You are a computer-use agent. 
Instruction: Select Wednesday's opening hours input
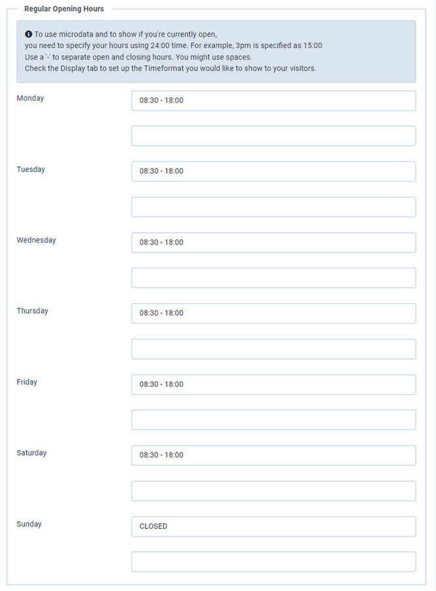(273, 242)
